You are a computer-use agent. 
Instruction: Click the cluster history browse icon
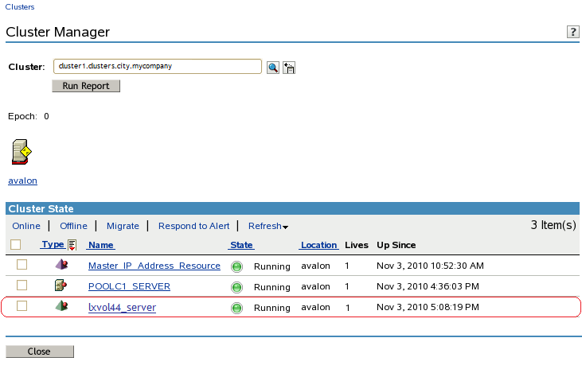pyautogui.click(x=288, y=68)
